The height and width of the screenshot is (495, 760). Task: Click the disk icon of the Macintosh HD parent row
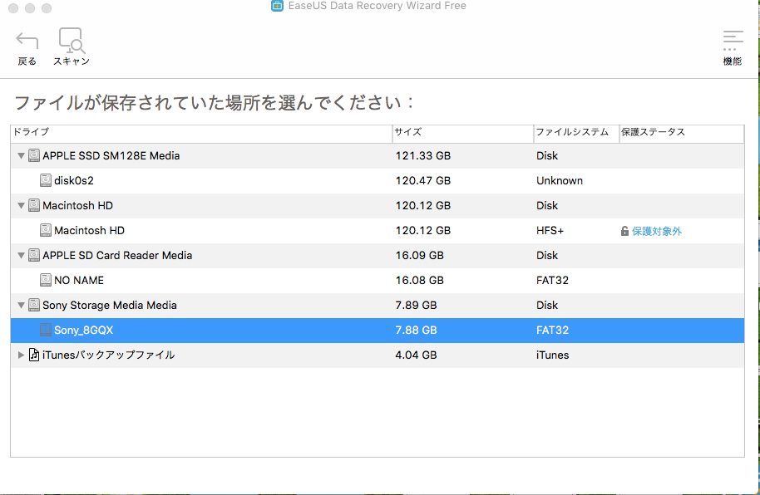[34, 205]
